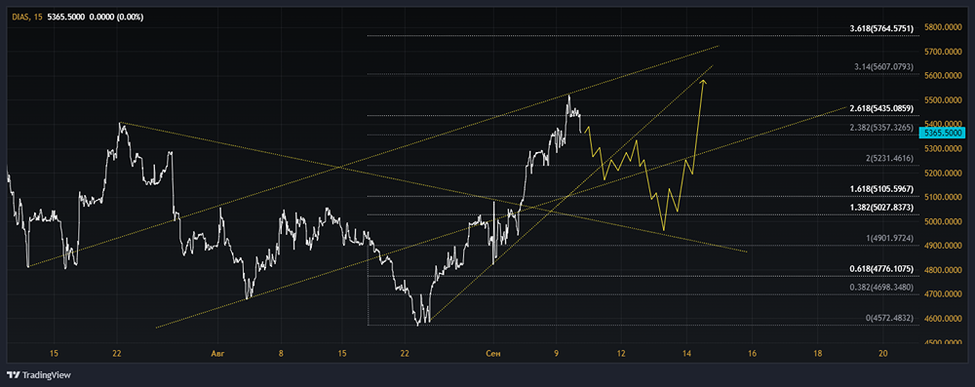The width and height of the screenshot is (975, 387).
Task: Click the 1.382(5027.8373) Fibonacci level label
Action: pyautogui.click(x=881, y=208)
